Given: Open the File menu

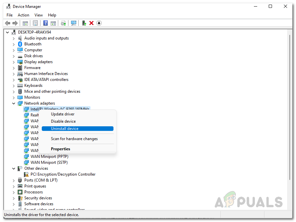Looking at the screenshot, I should 10,15.
